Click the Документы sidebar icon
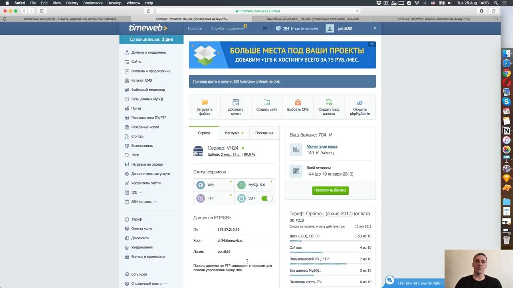The image size is (513, 288). (x=127, y=238)
